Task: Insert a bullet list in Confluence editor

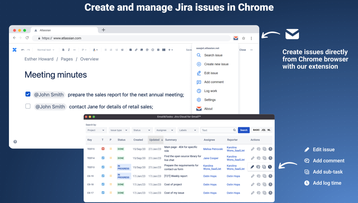Action: [105, 50]
